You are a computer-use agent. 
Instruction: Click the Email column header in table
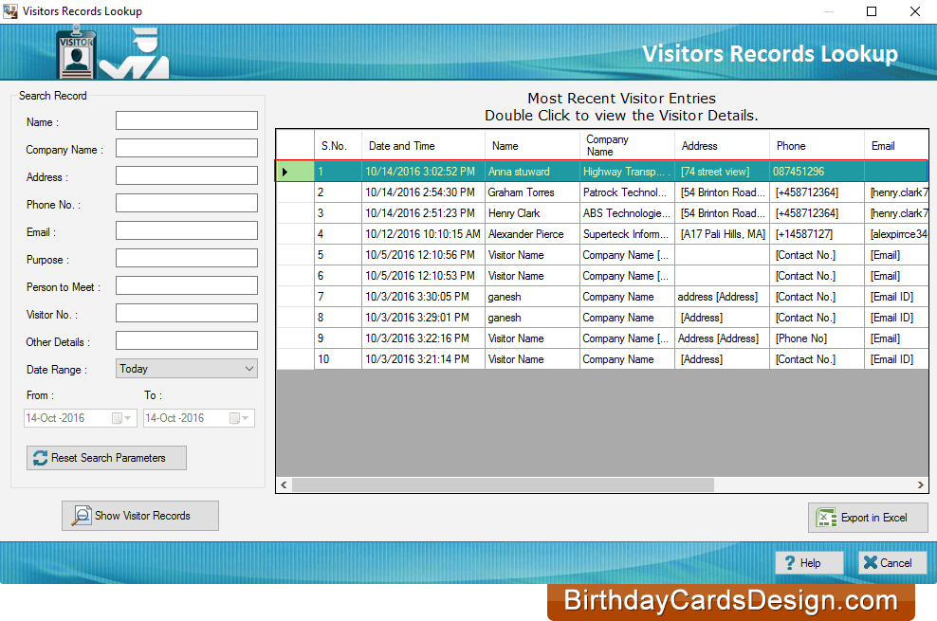896,146
